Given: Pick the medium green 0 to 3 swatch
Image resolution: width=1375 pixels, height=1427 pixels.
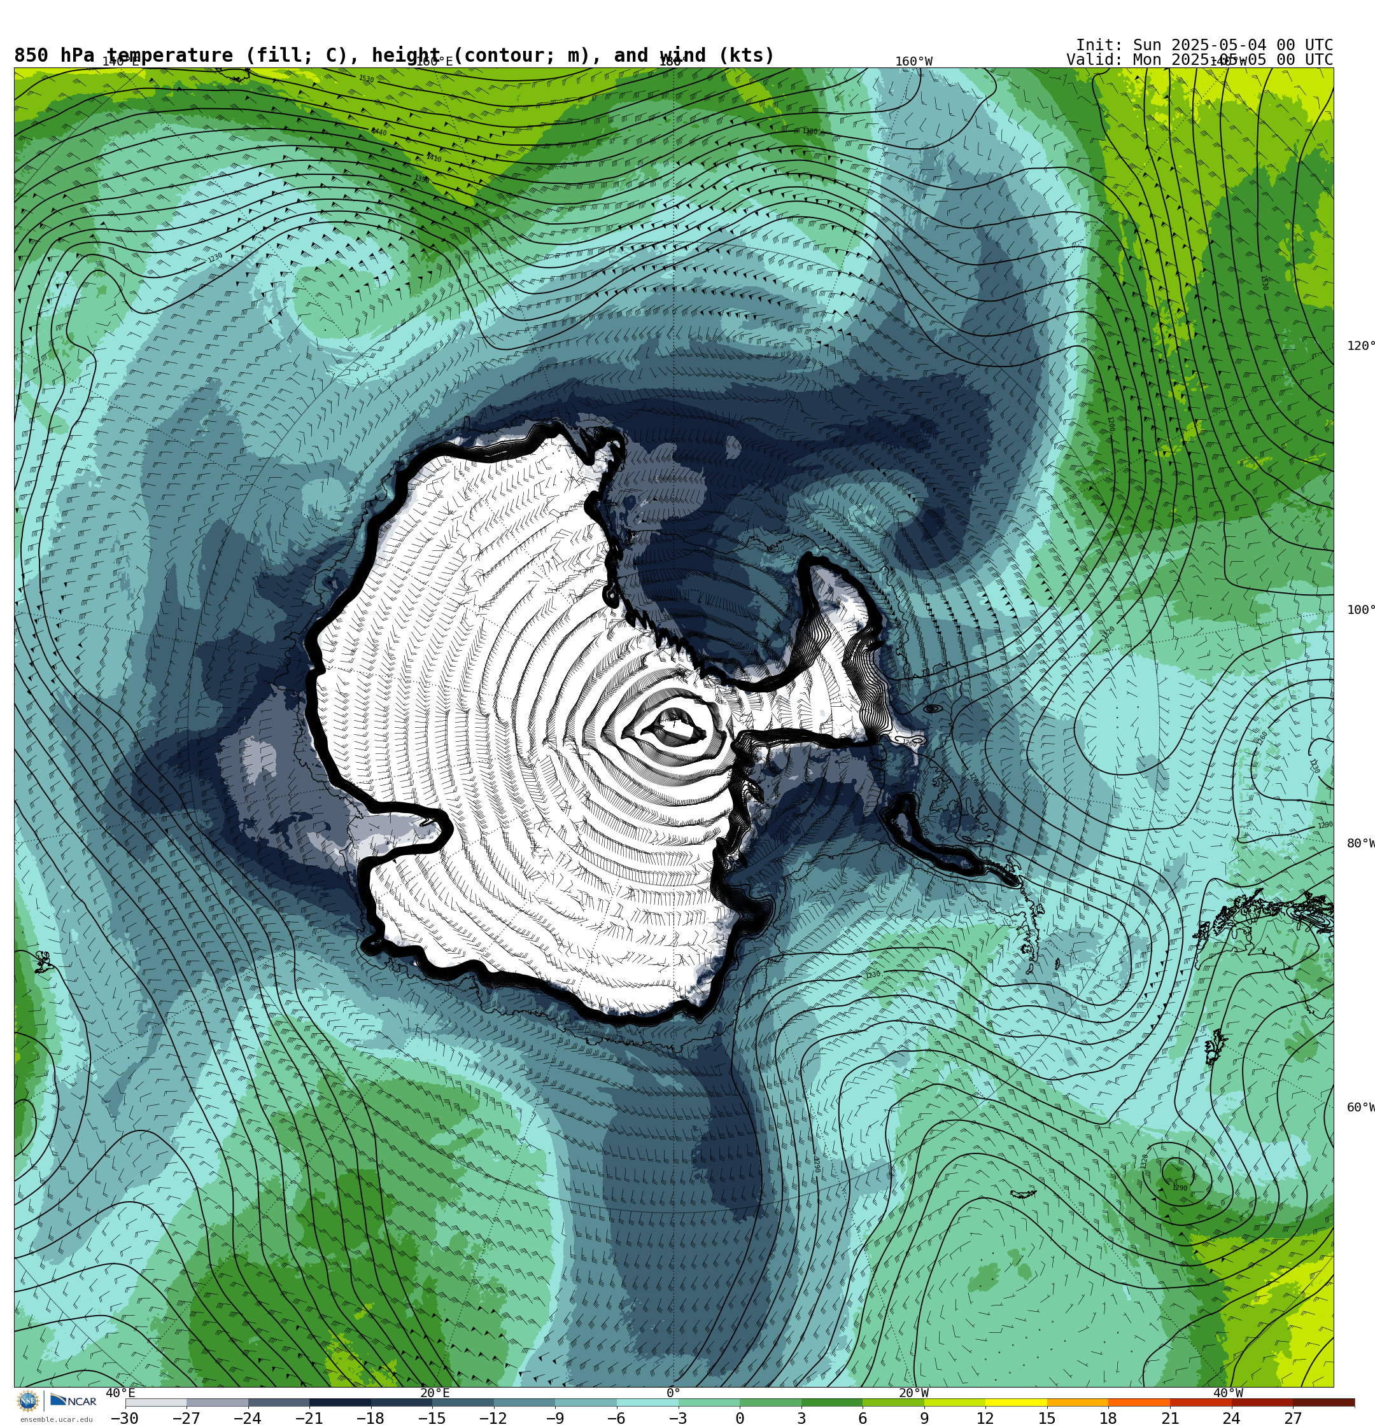Looking at the screenshot, I should [770, 1402].
